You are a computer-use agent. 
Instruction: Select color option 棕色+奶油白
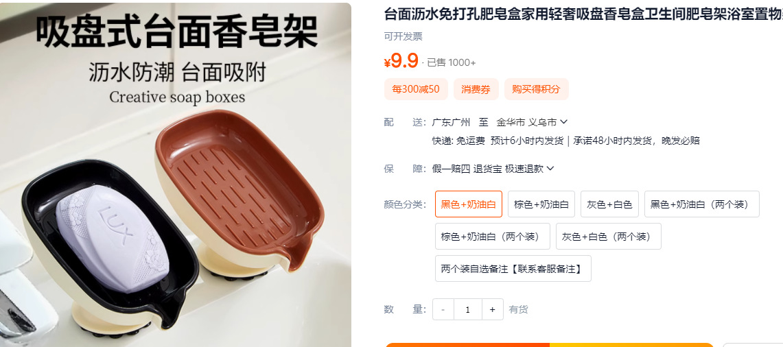(x=541, y=204)
